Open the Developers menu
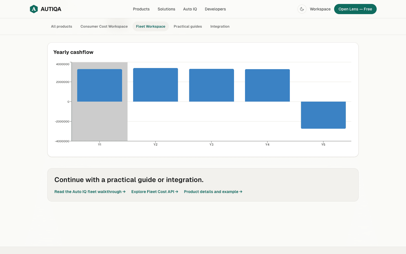This screenshot has width=406, height=254. click(x=215, y=9)
